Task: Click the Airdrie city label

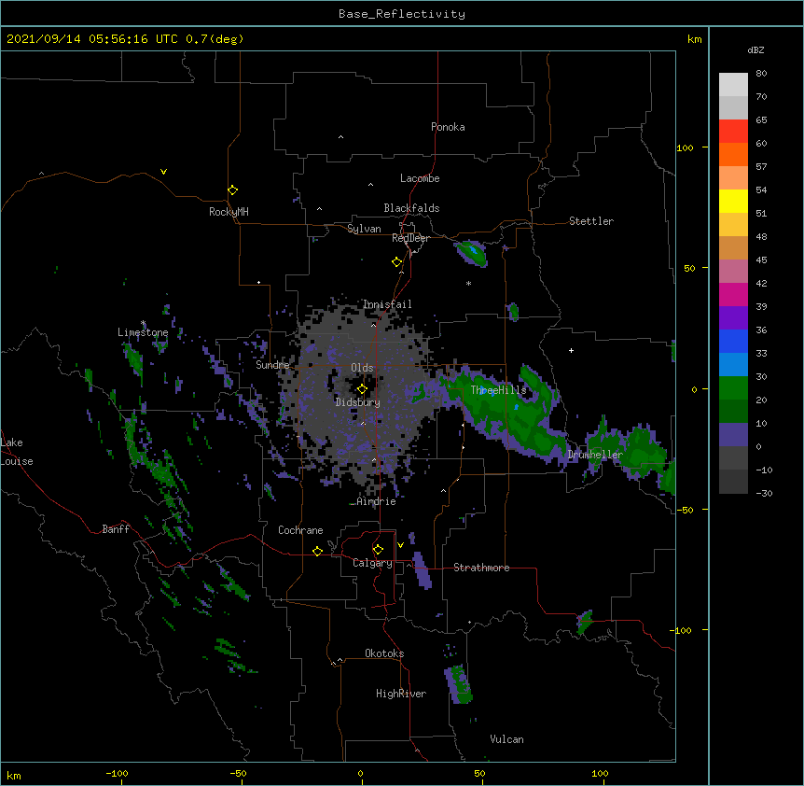Action: [377, 501]
